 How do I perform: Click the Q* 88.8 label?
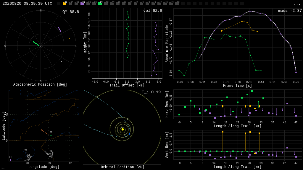coord(71,12)
